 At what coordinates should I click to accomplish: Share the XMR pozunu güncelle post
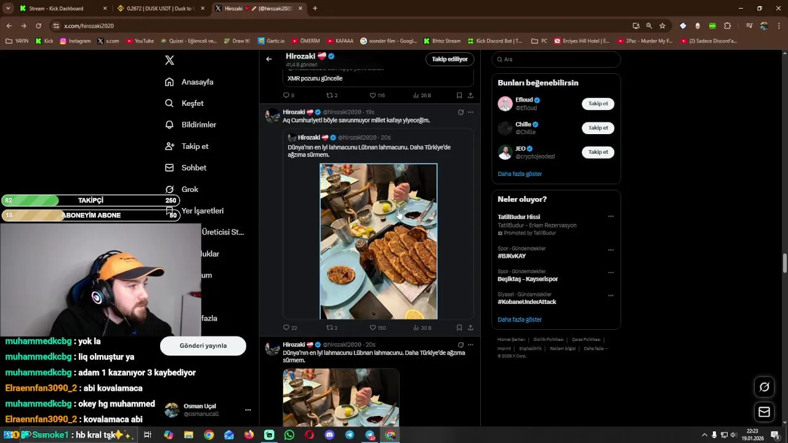(x=470, y=95)
